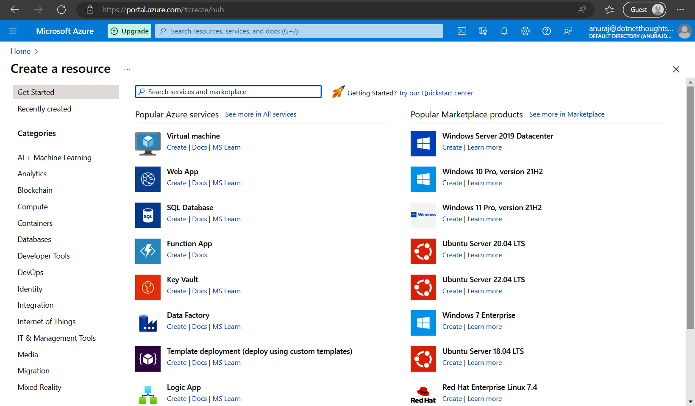
Task: Click Create under Function App
Action: 177,255
